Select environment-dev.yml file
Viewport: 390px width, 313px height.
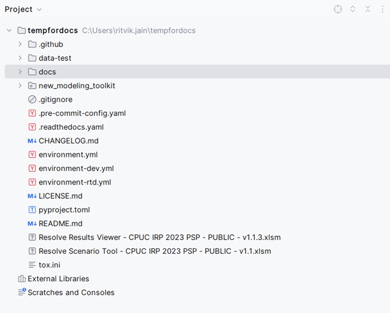[x=76, y=168]
